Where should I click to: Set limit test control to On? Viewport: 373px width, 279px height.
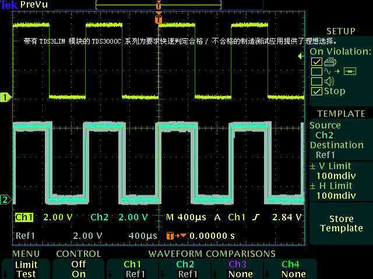79,274
